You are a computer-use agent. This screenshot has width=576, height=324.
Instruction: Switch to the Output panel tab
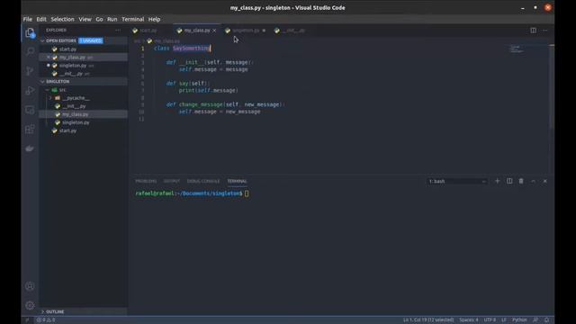point(172,181)
